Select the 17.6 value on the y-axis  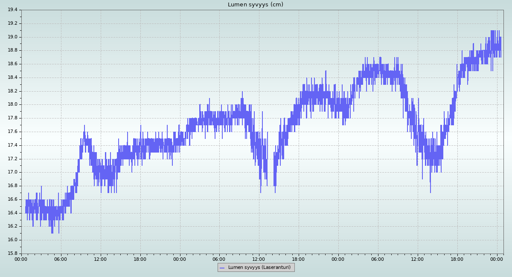click(x=12, y=132)
